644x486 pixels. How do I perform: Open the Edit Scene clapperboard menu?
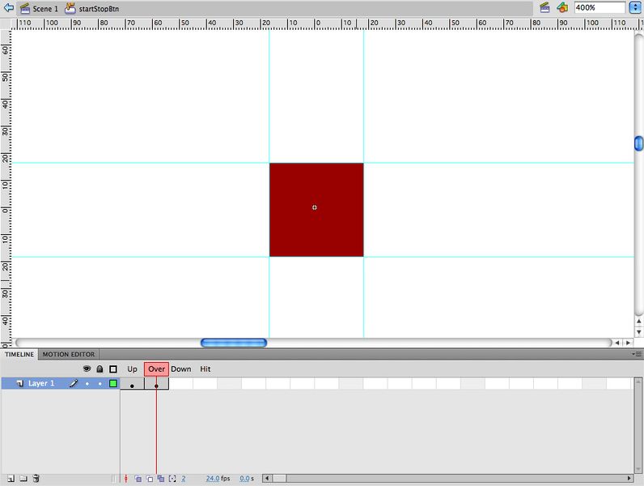click(545, 8)
